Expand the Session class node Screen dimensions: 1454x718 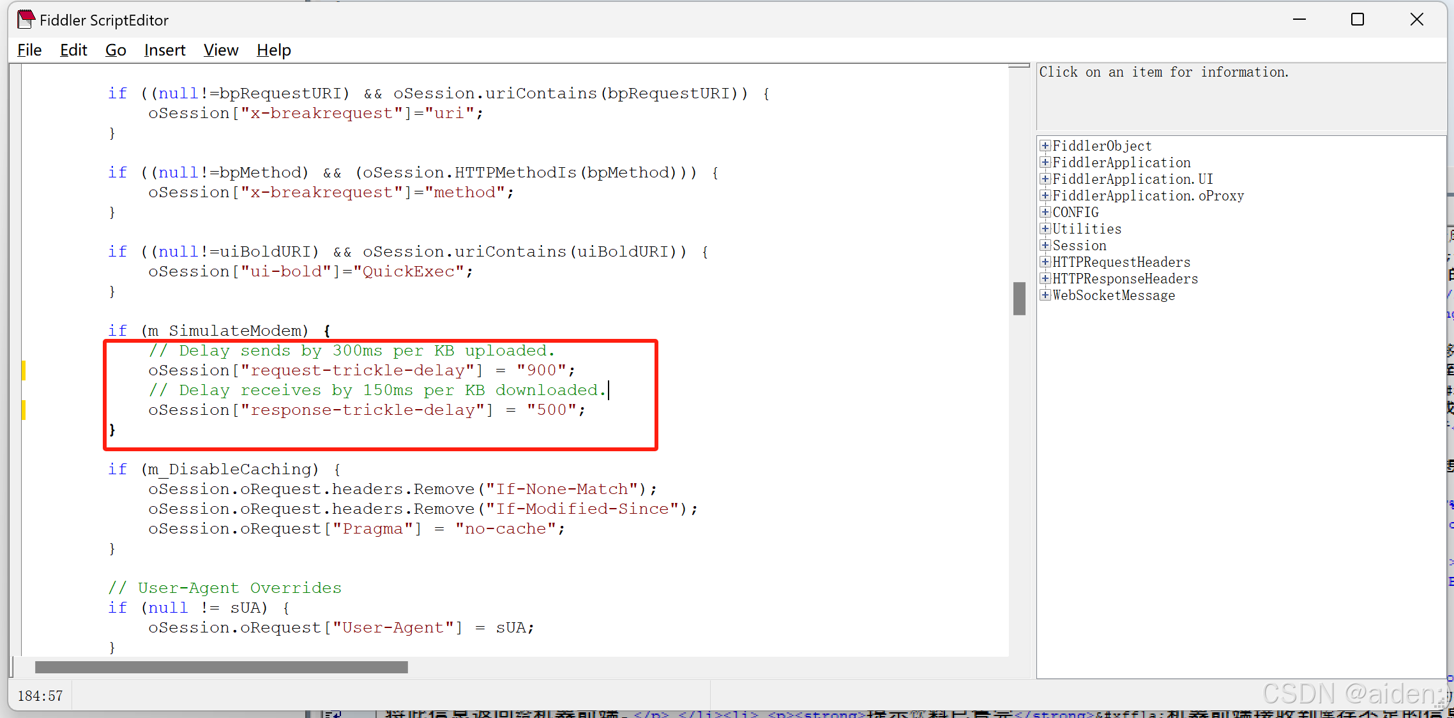click(x=1045, y=246)
